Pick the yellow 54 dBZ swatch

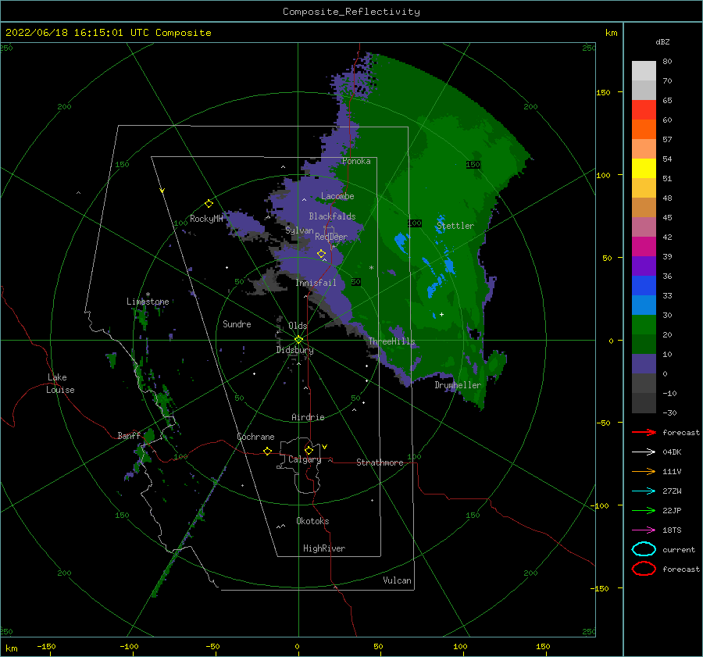(x=644, y=168)
